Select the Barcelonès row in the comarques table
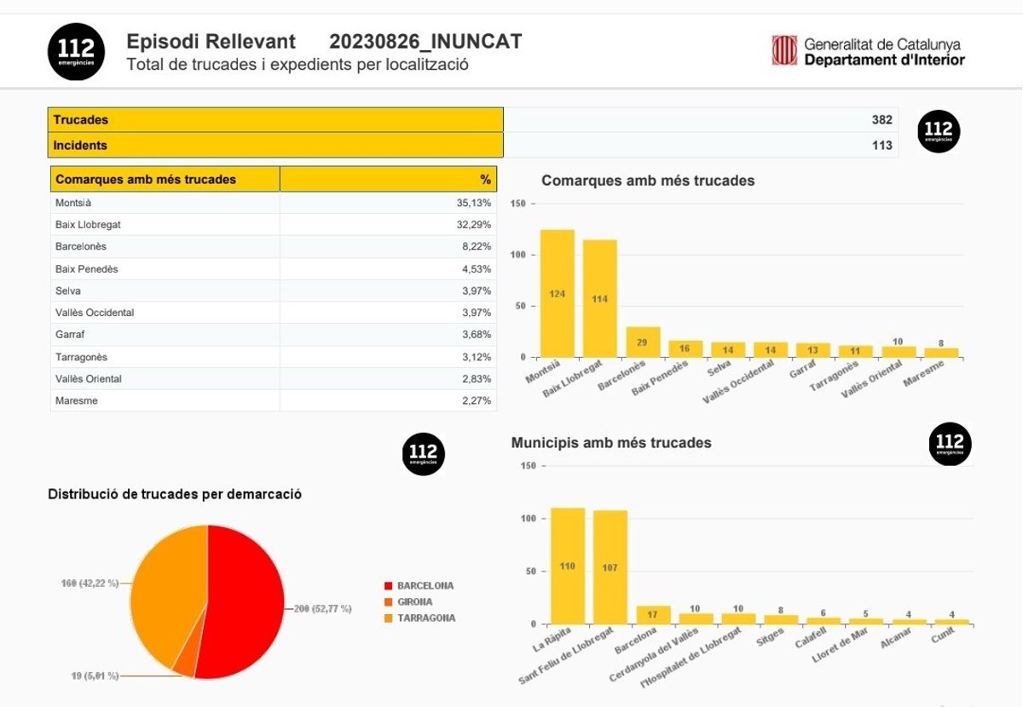The height and width of the screenshot is (707, 1023). (273, 247)
